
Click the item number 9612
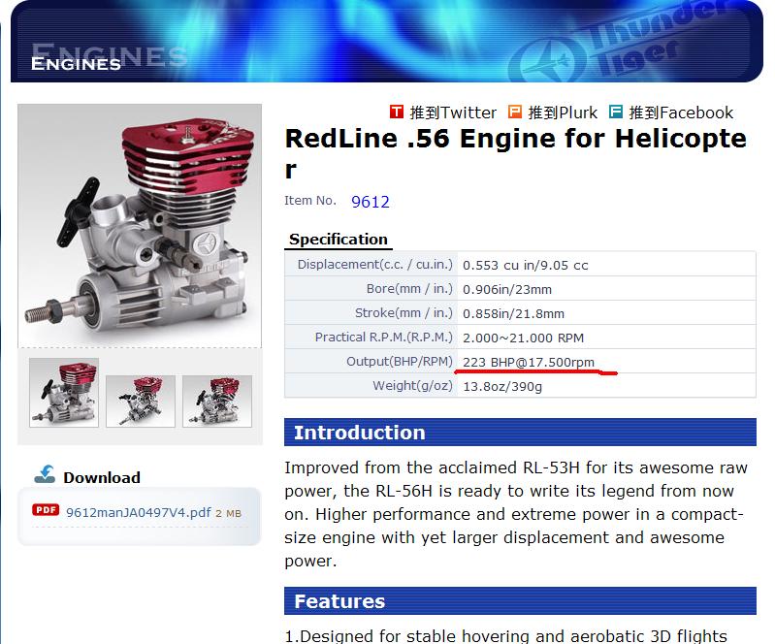370,202
